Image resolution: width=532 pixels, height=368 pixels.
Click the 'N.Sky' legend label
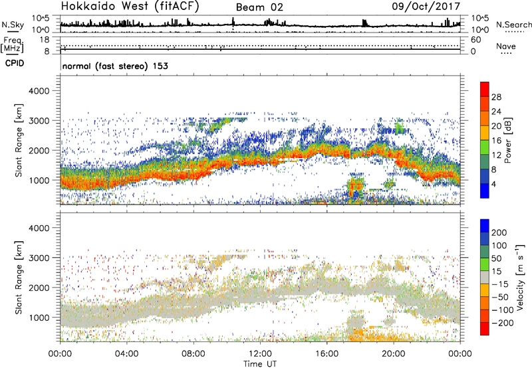13,25
